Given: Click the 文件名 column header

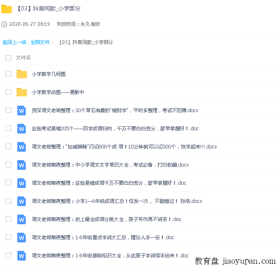Looking at the screenshot, I should click(x=23, y=58).
